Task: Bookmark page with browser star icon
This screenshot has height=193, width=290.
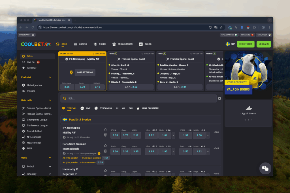Action: coord(221,27)
